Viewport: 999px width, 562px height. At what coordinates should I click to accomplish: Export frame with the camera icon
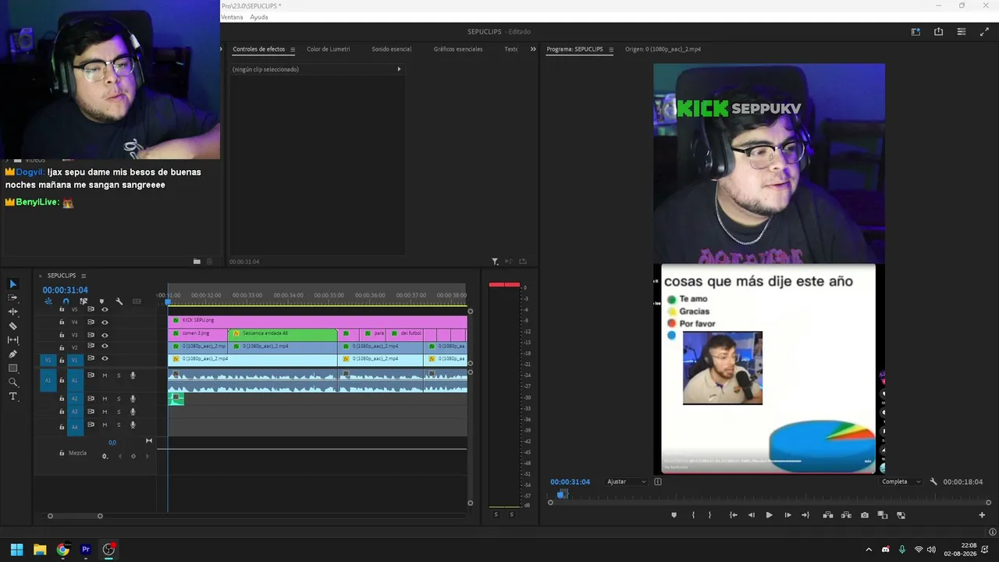(x=865, y=515)
